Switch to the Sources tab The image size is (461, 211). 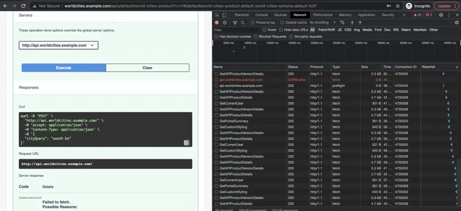pos(280,15)
